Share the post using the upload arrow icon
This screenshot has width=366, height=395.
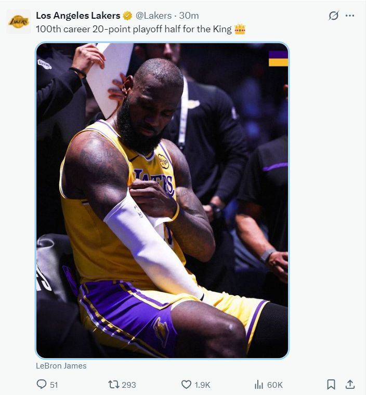[350, 384]
